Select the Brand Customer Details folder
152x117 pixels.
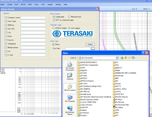coord(88,100)
